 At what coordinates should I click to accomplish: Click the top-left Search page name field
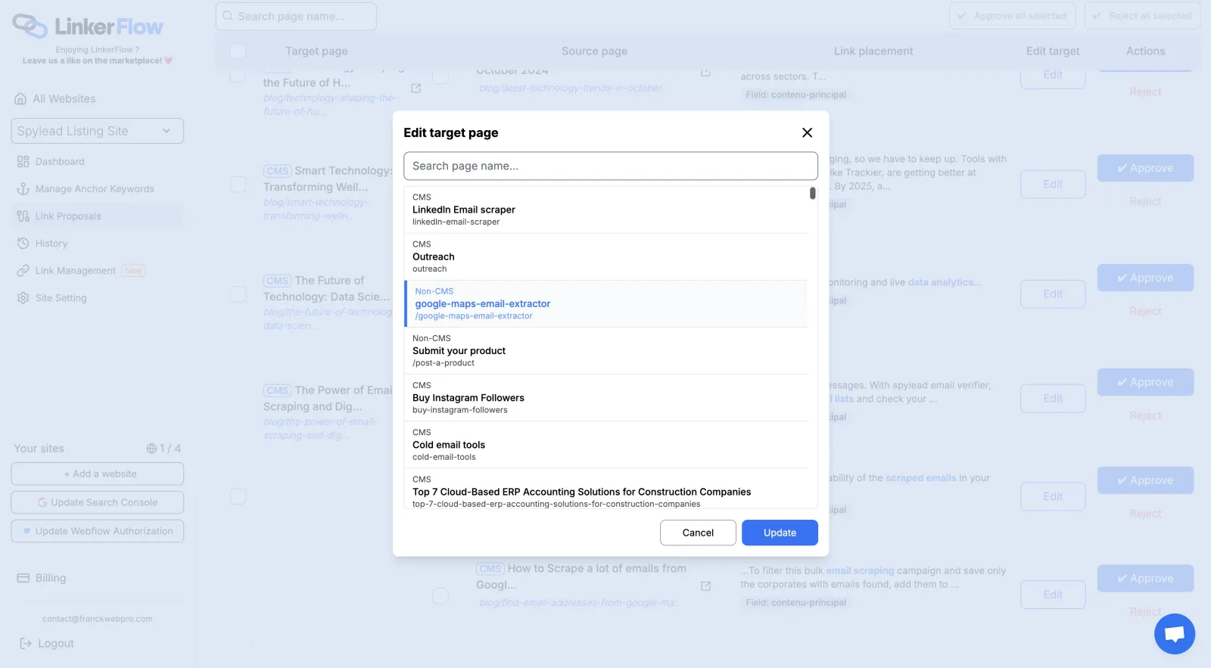pos(296,16)
